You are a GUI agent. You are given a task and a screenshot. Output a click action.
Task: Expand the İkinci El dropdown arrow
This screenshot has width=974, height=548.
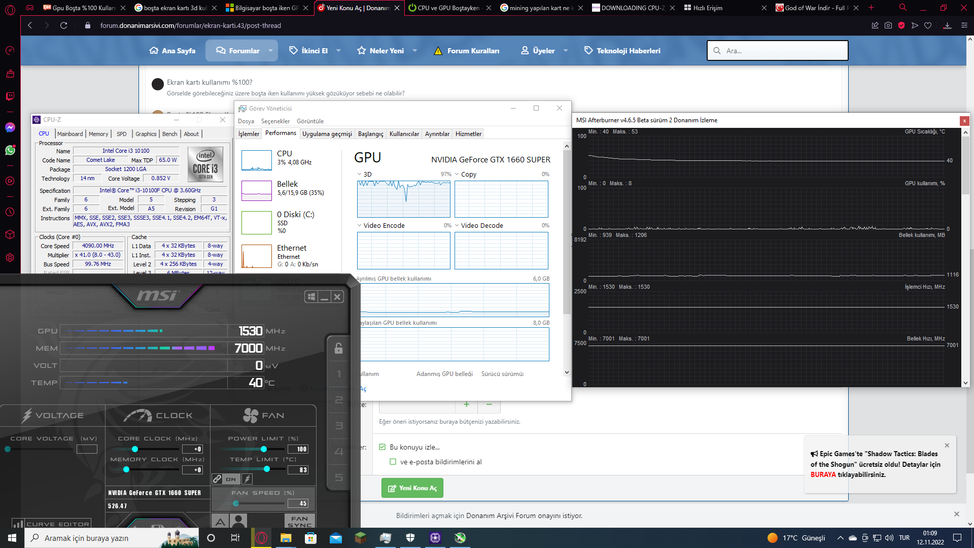338,51
